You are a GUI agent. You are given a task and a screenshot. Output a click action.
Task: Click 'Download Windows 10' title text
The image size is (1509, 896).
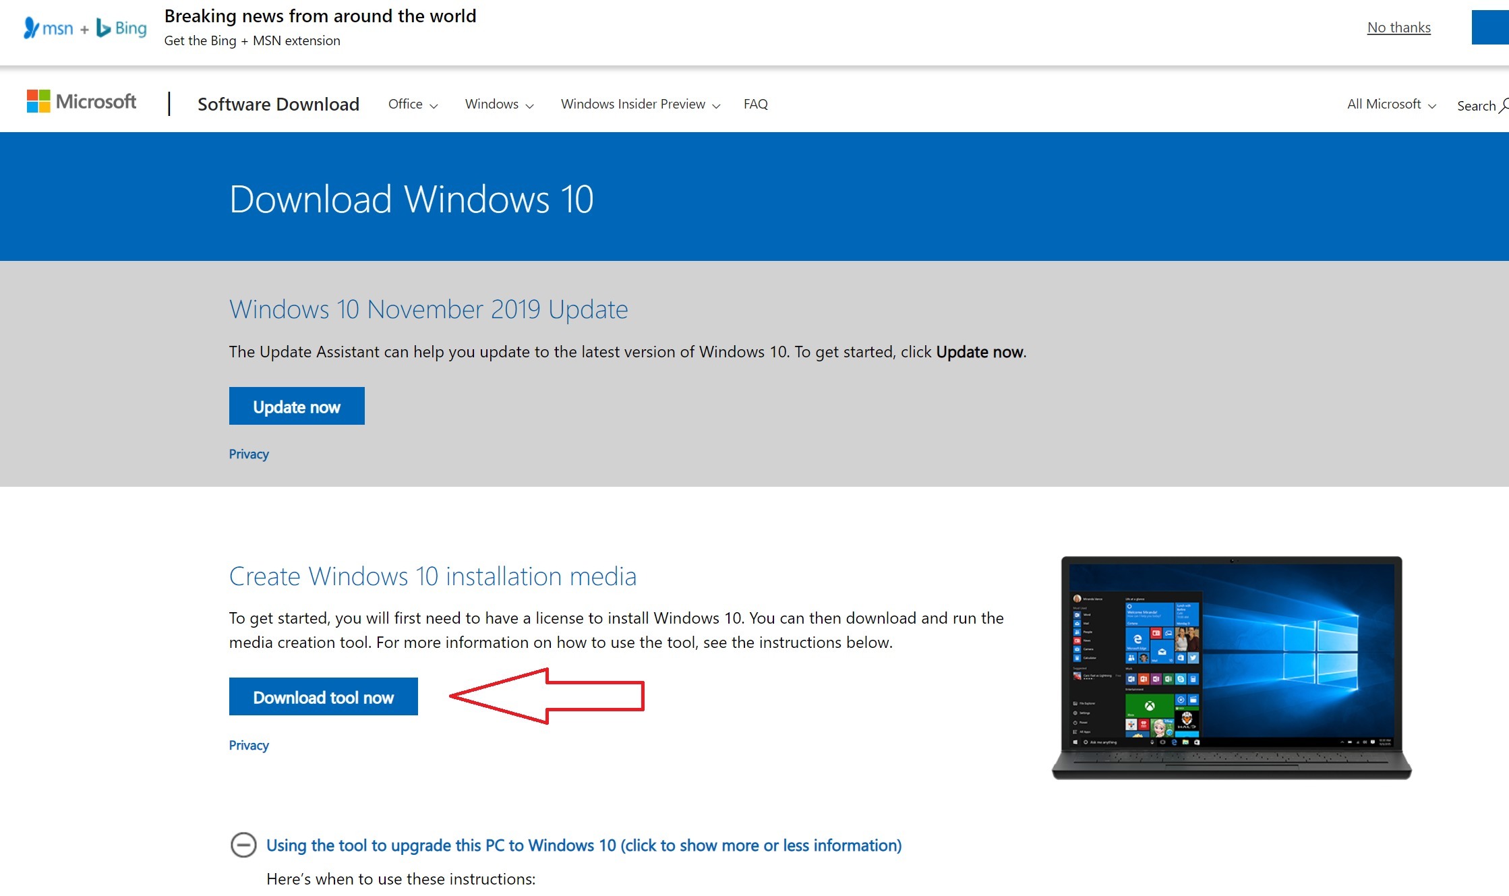point(411,200)
